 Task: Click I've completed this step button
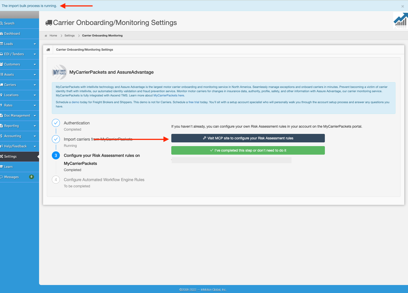(x=248, y=150)
